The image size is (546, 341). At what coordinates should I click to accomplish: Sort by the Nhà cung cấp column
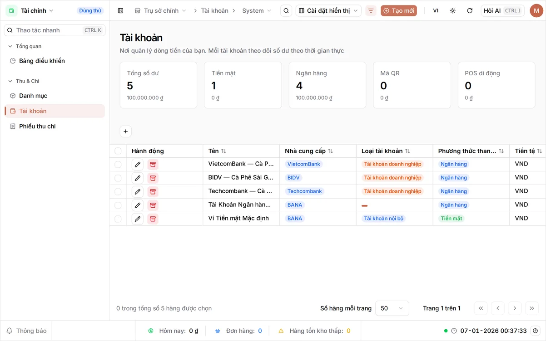pyautogui.click(x=309, y=151)
